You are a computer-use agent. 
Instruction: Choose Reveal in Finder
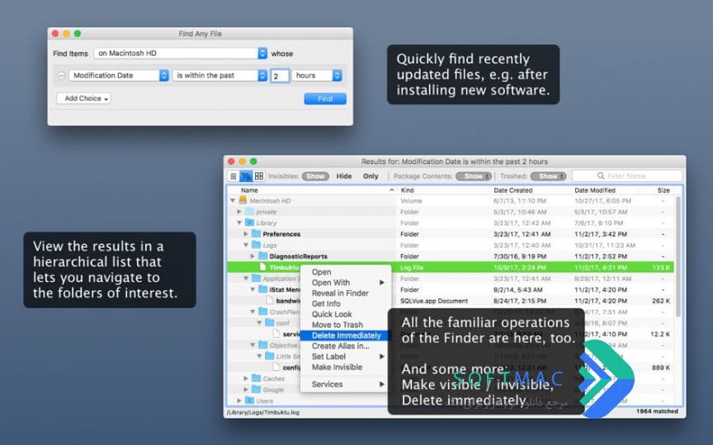tap(344, 293)
